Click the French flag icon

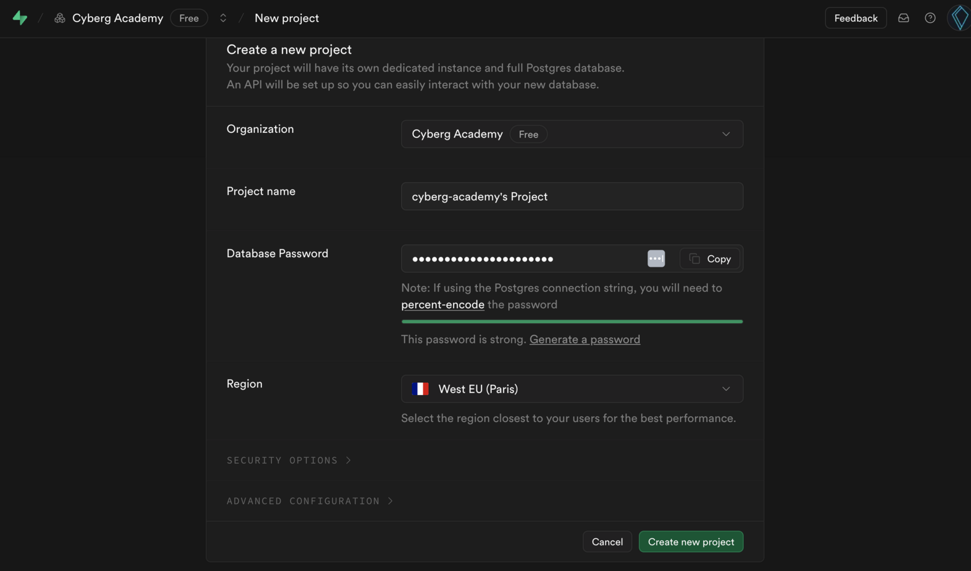[x=420, y=389]
